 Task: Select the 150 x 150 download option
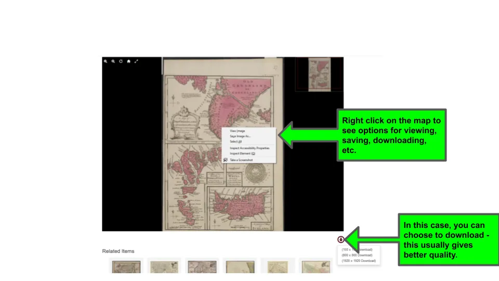click(357, 250)
